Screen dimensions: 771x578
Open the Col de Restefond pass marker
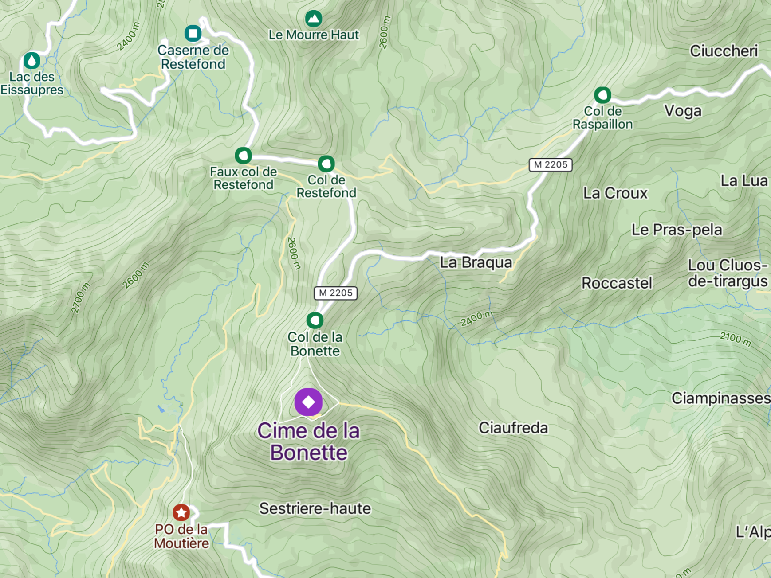[326, 164]
